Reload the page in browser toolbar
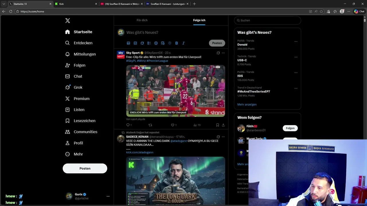Screen dimensions: 367x206 click(11, 11)
